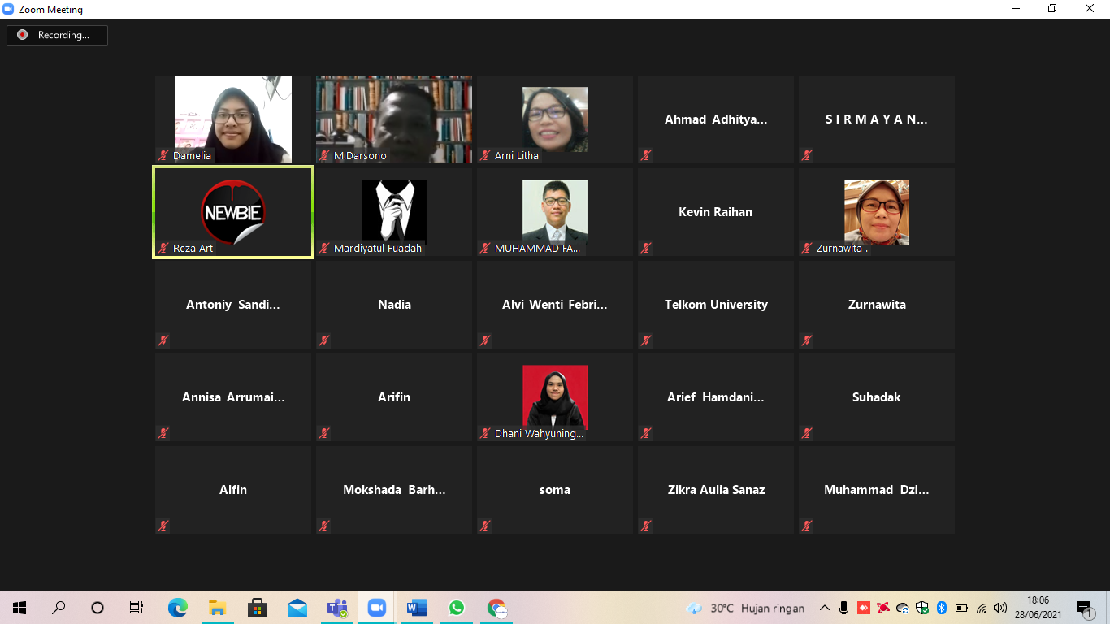Click the Recording indicator button
The width and height of the screenshot is (1110, 624).
(x=57, y=35)
